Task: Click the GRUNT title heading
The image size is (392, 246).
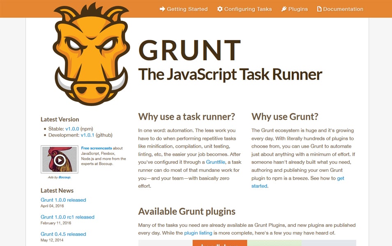Action: pos(189,50)
